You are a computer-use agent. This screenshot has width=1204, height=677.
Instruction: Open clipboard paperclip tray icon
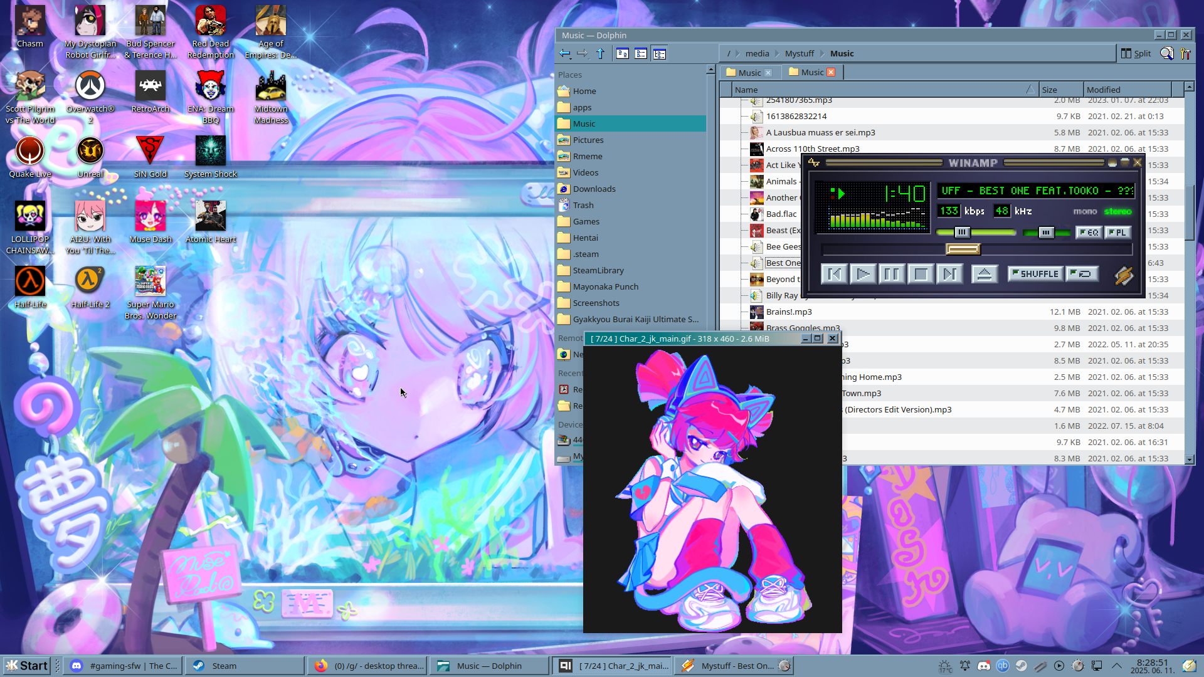click(x=1040, y=666)
